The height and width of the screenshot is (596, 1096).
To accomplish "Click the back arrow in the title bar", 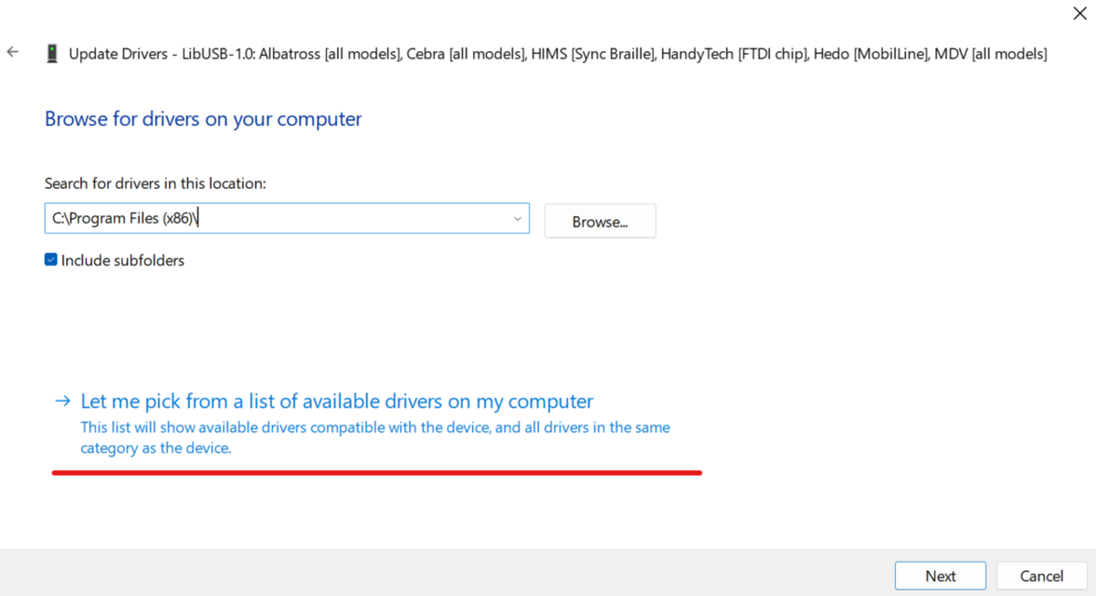I will (13, 53).
